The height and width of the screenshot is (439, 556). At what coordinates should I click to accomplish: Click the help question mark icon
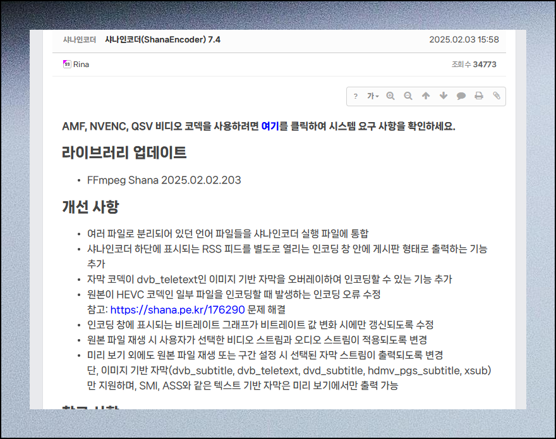point(355,96)
